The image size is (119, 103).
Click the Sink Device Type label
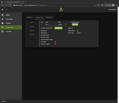(x=45, y=35)
